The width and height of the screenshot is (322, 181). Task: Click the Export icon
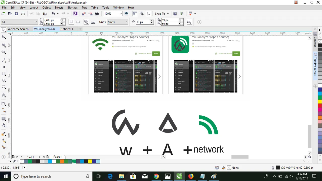[x=90, y=14]
